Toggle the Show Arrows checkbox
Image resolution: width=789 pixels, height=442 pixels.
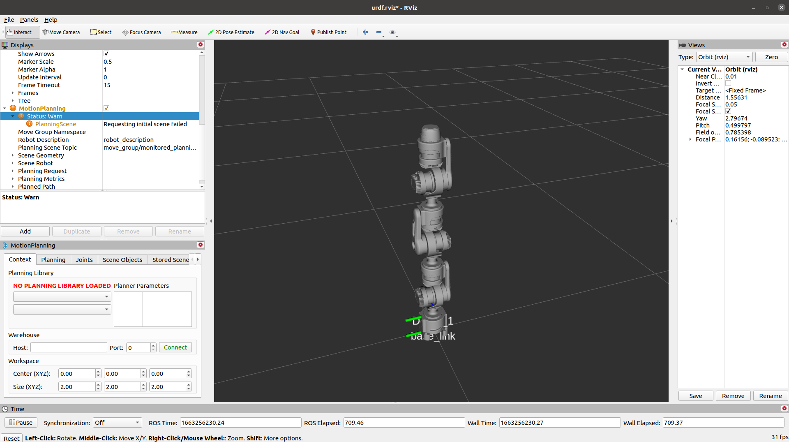[x=106, y=53]
